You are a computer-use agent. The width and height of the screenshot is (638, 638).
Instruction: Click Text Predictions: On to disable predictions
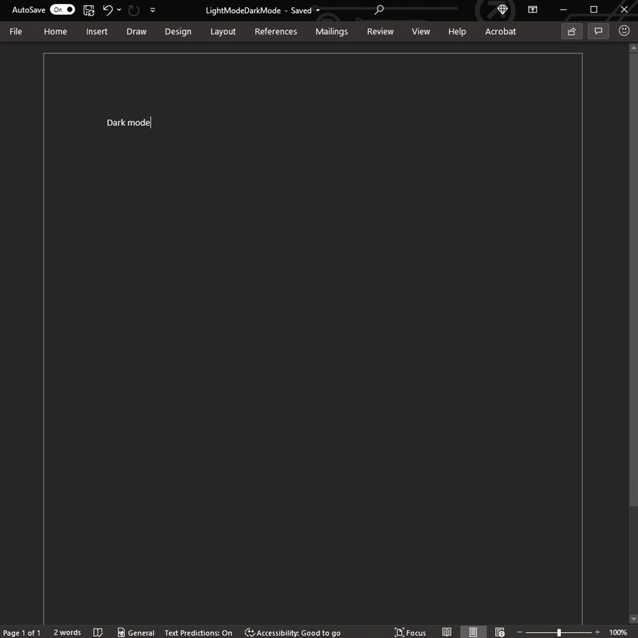click(x=198, y=632)
